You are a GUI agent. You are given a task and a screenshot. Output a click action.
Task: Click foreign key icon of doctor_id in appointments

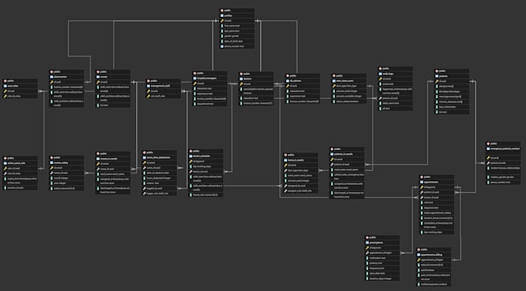(422, 197)
